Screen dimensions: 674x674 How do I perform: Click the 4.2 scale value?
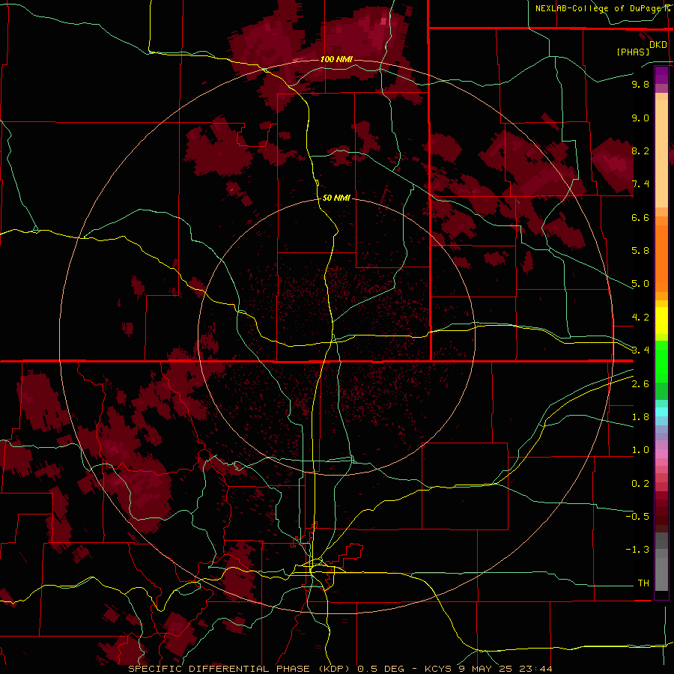[640, 318]
